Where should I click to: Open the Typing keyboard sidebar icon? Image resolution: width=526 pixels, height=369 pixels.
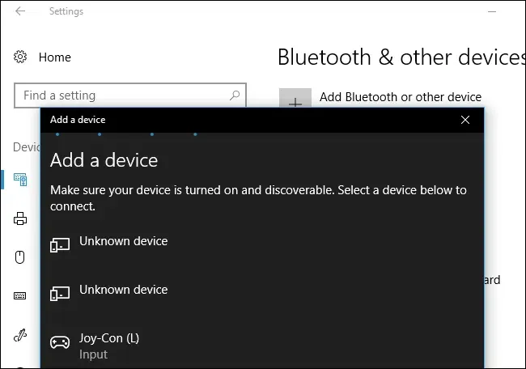point(19,295)
